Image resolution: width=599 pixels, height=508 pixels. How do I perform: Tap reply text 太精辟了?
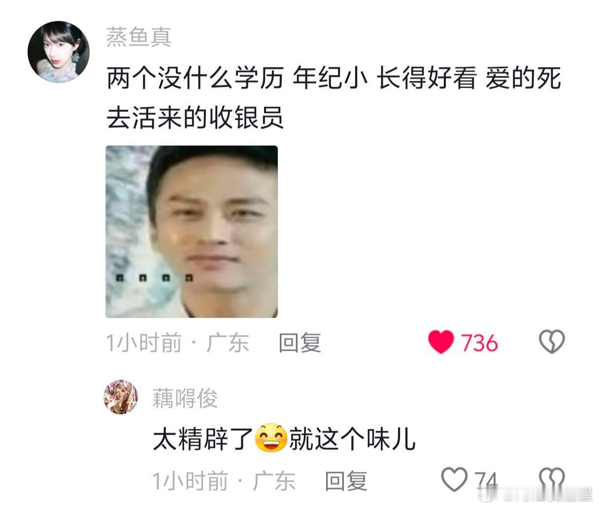click(203, 439)
